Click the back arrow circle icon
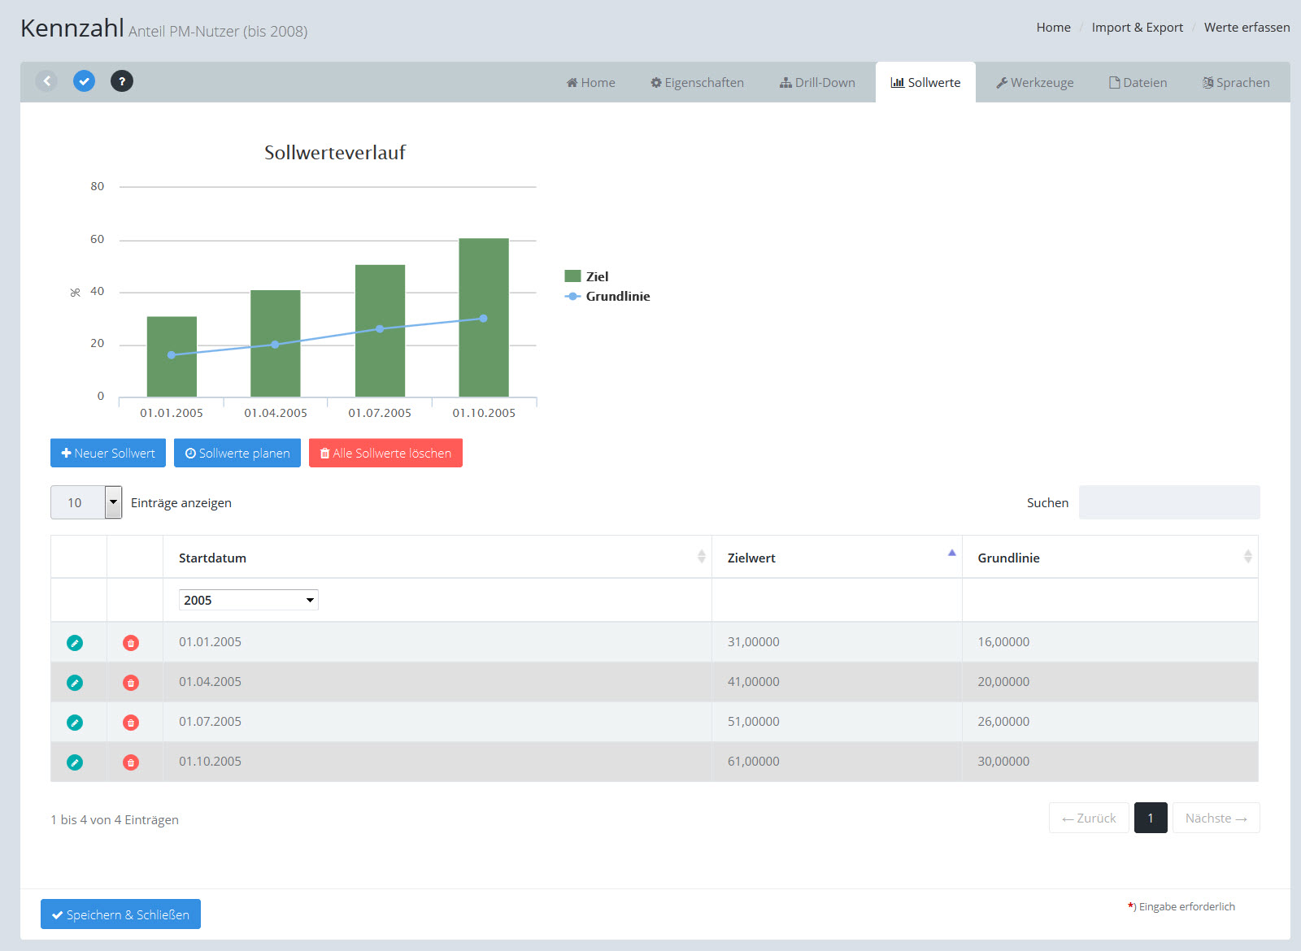This screenshot has height=951, width=1301. click(46, 81)
